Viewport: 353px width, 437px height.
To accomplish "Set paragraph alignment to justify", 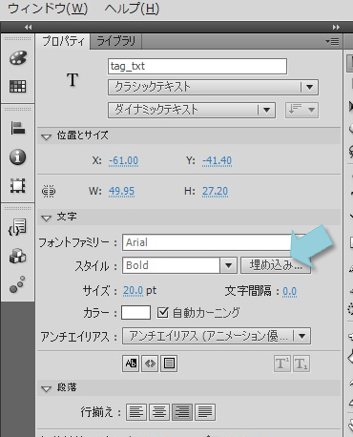I will (x=205, y=412).
